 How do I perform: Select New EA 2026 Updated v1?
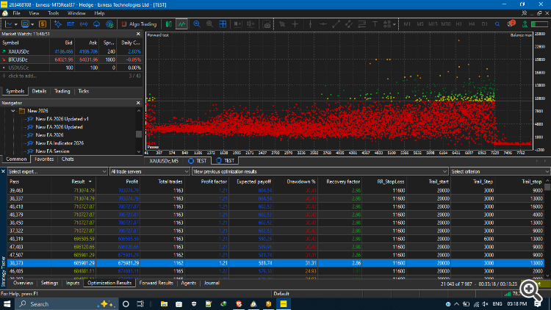click(x=62, y=119)
